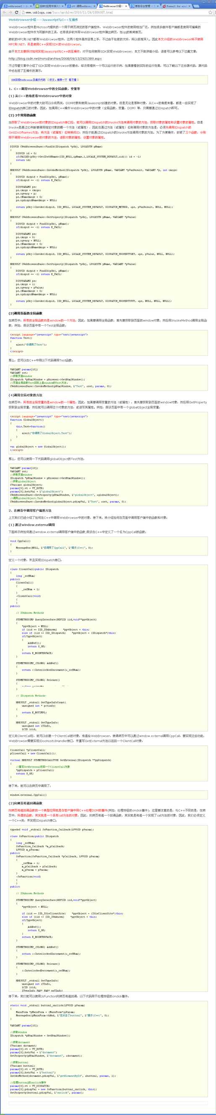Click heading '1、C++调用WebBrowser中的全局函数、变量等'

point(44,89)
